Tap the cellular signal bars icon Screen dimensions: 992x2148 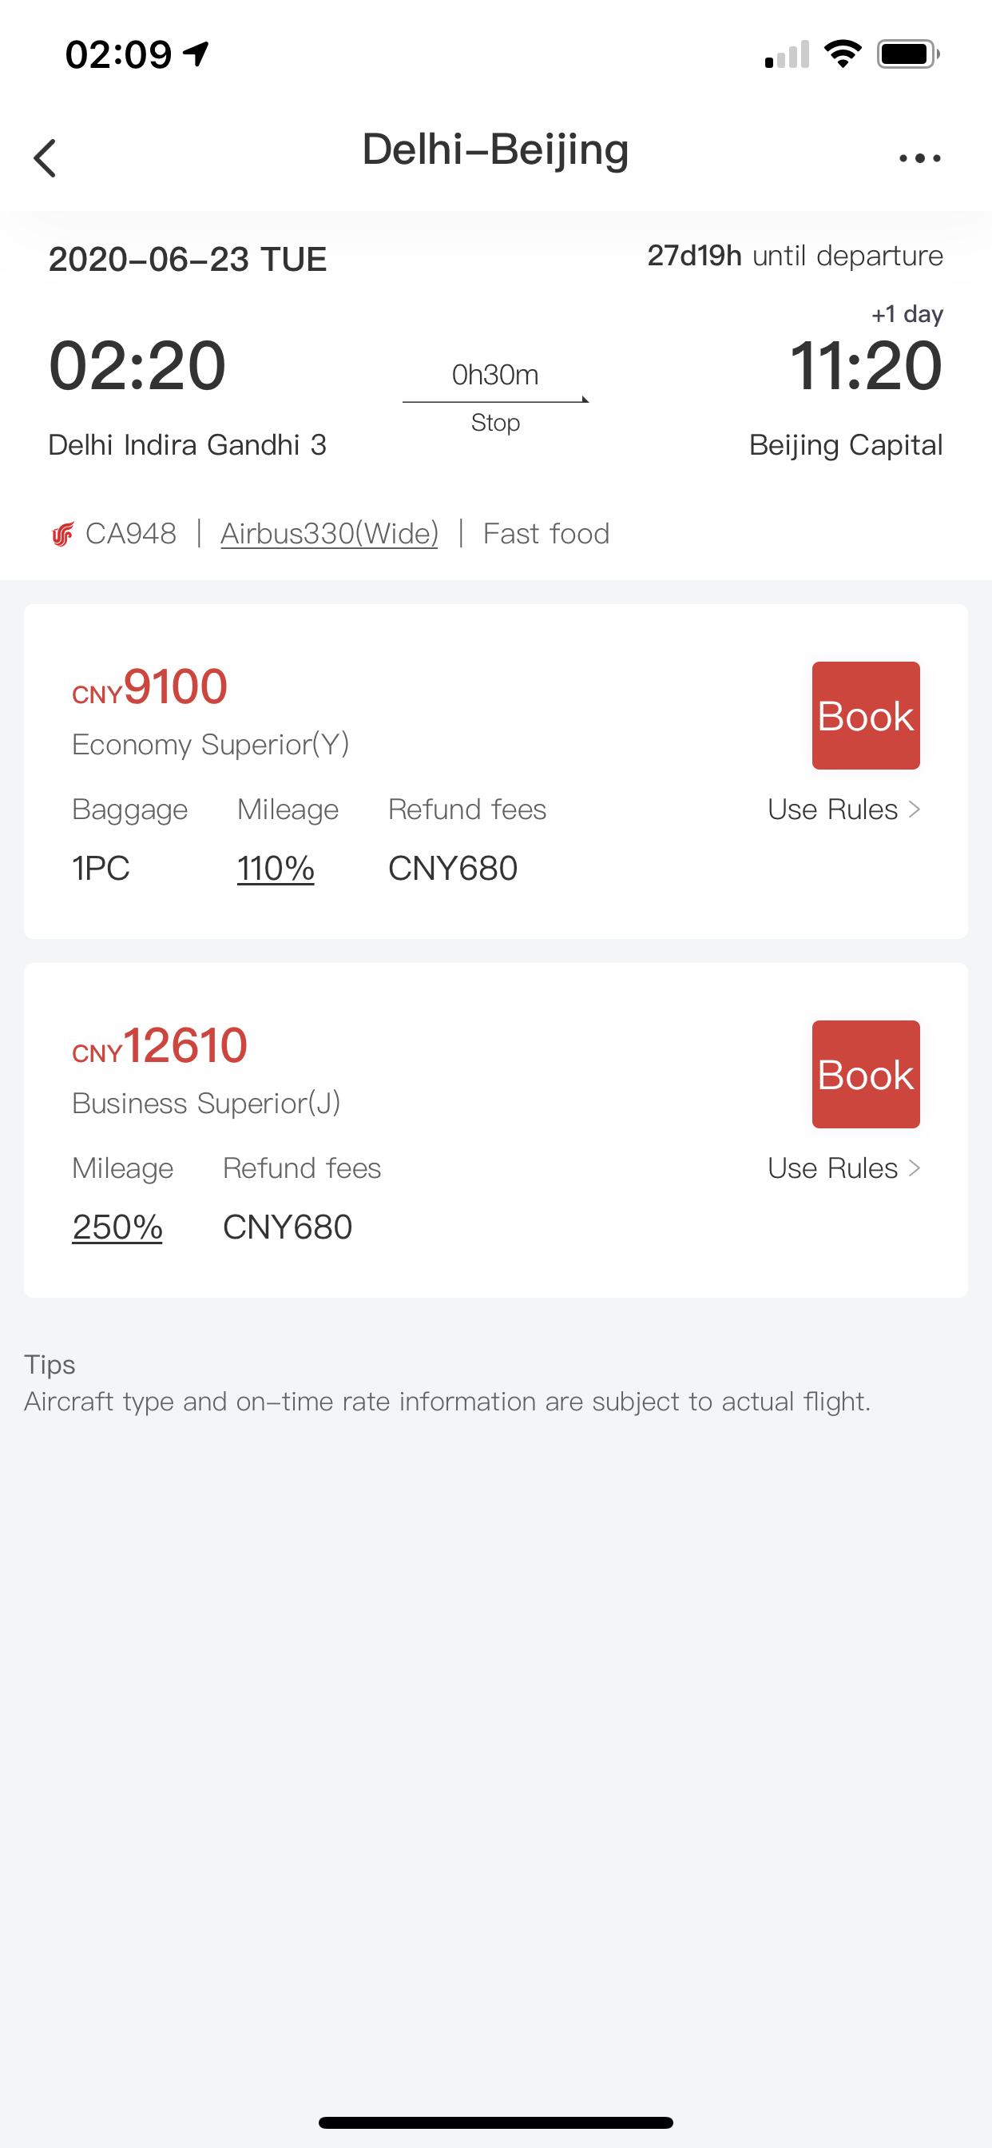787,54
